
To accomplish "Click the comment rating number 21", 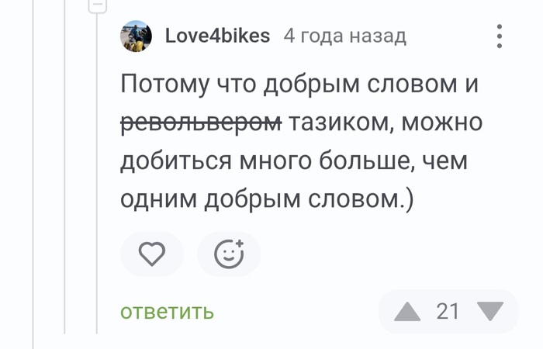I will (x=448, y=312).
